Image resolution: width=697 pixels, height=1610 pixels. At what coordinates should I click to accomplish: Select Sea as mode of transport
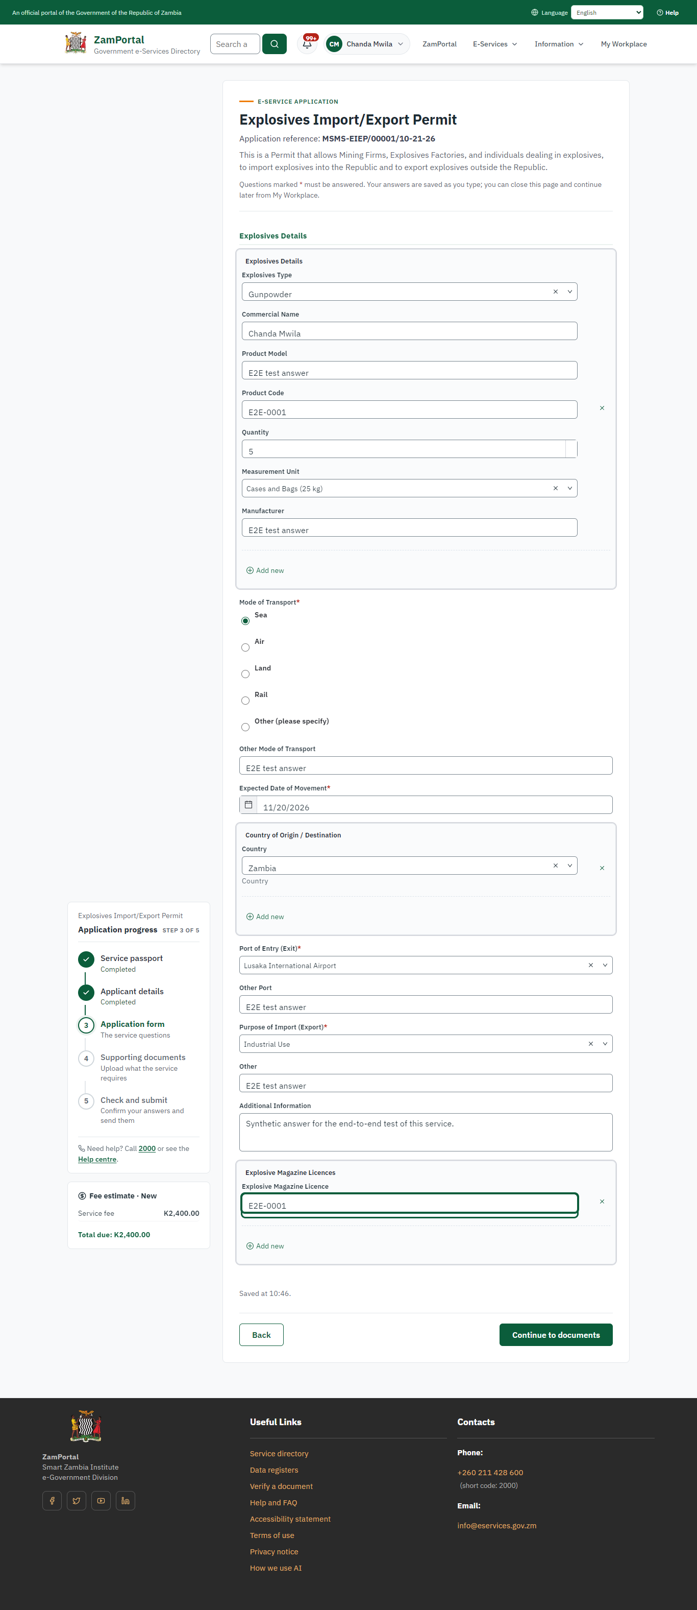(245, 620)
